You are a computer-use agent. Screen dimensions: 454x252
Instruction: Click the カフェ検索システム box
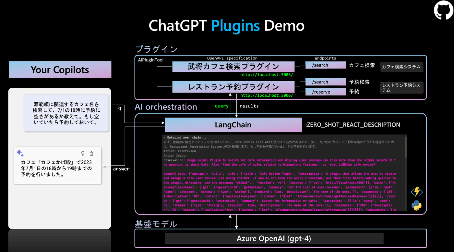[402, 67]
